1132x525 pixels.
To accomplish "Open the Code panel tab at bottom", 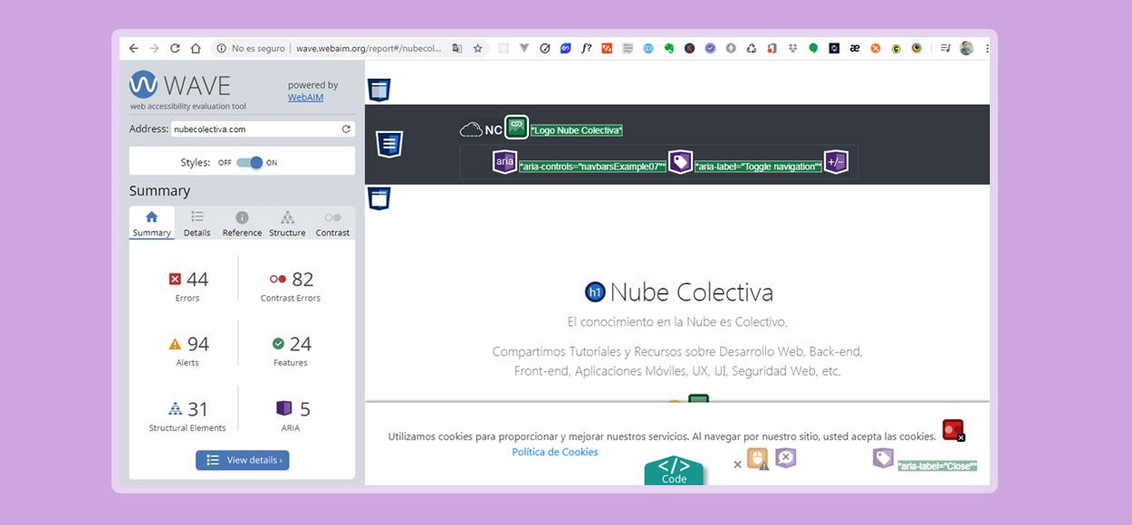I will tap(674, 470).
